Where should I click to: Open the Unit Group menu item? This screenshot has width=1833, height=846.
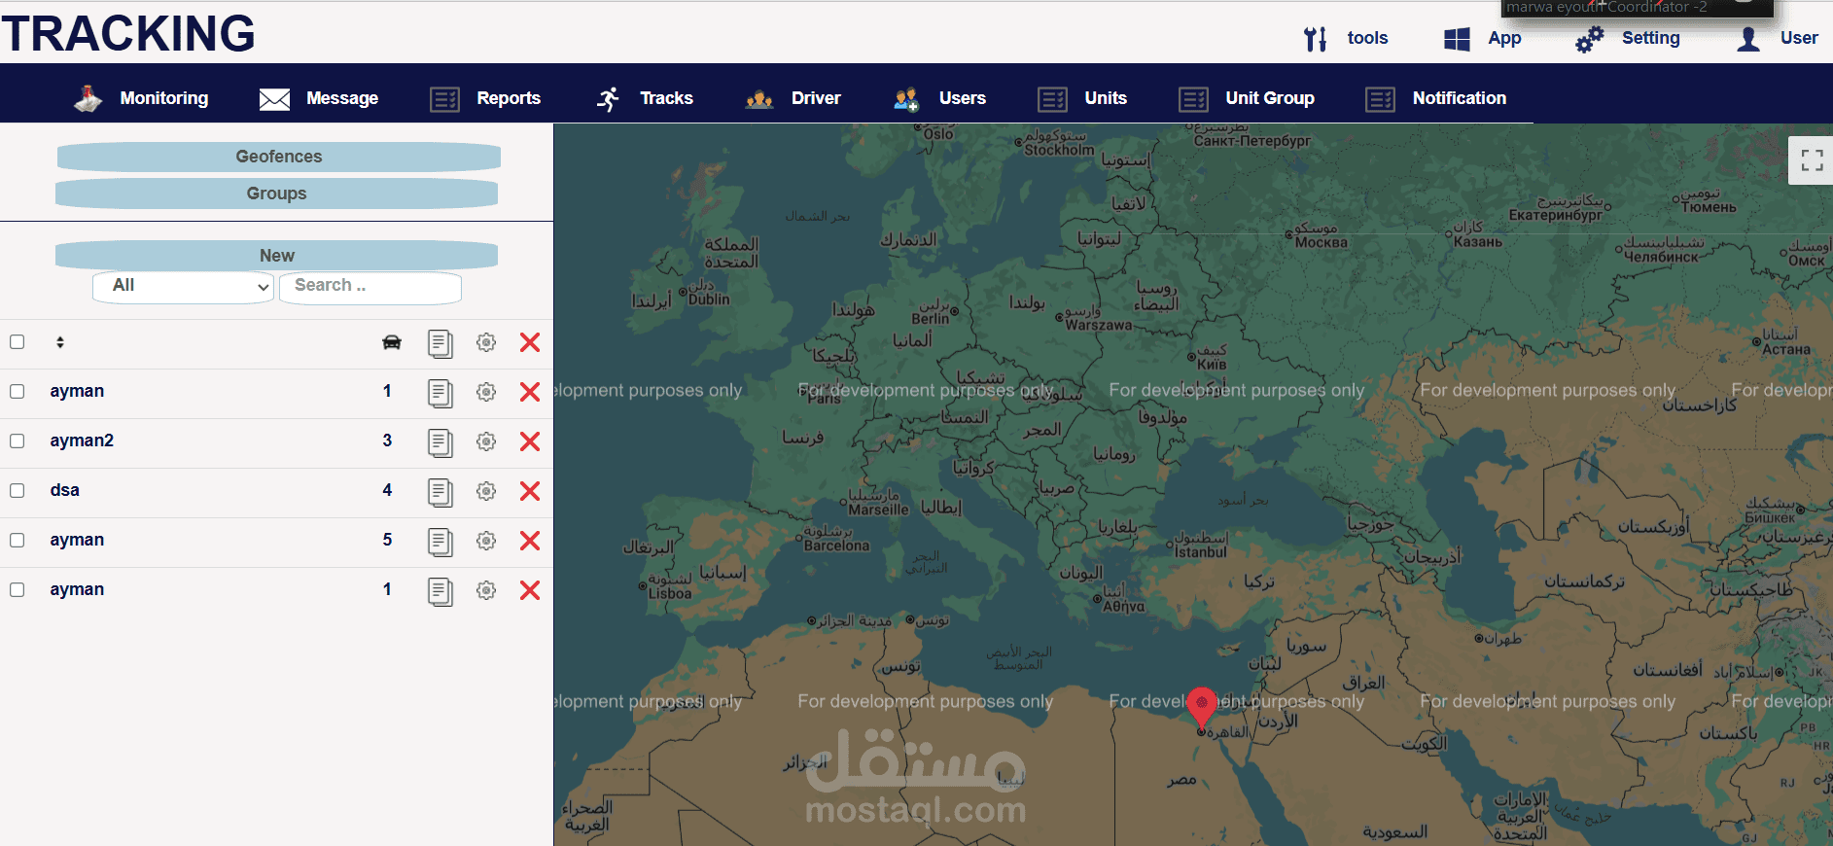click(1270, 98)
